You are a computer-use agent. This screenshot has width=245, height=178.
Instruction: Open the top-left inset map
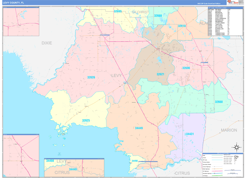pos(20,22)
